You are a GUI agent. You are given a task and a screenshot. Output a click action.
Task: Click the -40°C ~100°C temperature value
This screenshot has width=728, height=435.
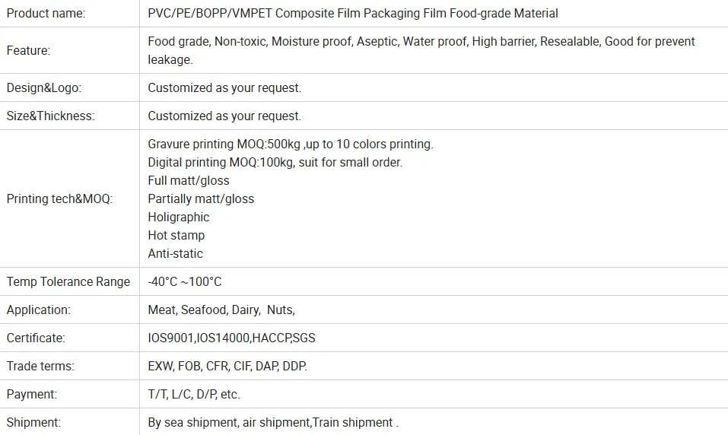tap(185, 282)
